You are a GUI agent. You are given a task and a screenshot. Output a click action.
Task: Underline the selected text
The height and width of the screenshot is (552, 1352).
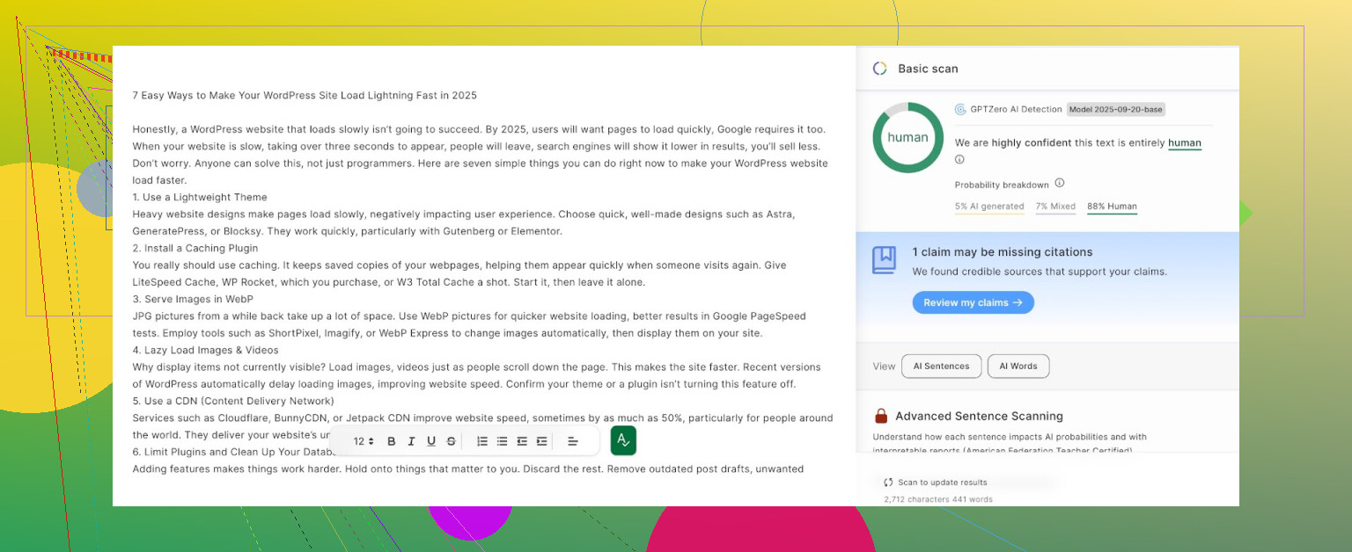(x=431, y=441)
